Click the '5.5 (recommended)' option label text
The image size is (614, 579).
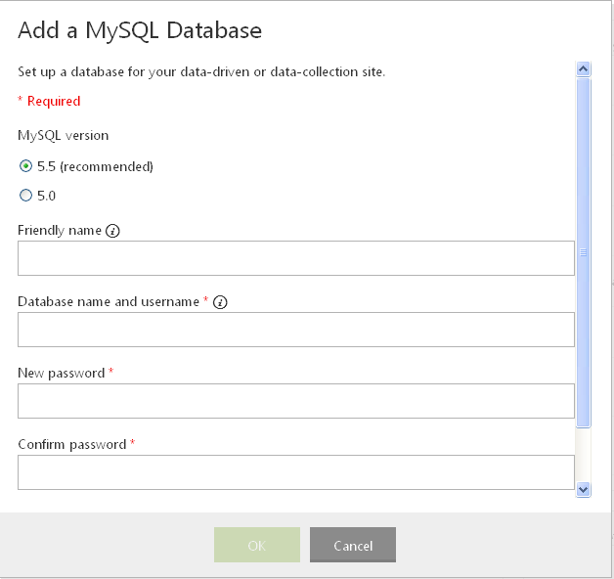95,167
